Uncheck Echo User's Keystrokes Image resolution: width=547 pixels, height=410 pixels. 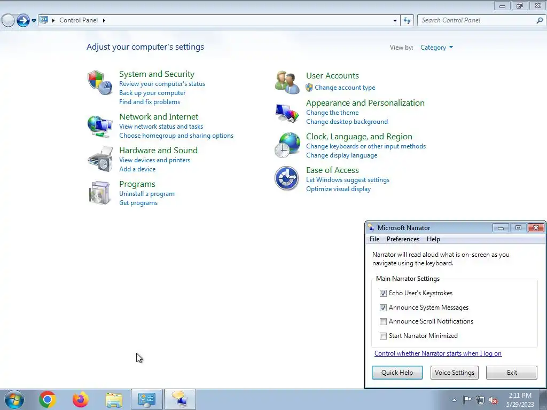383,293
